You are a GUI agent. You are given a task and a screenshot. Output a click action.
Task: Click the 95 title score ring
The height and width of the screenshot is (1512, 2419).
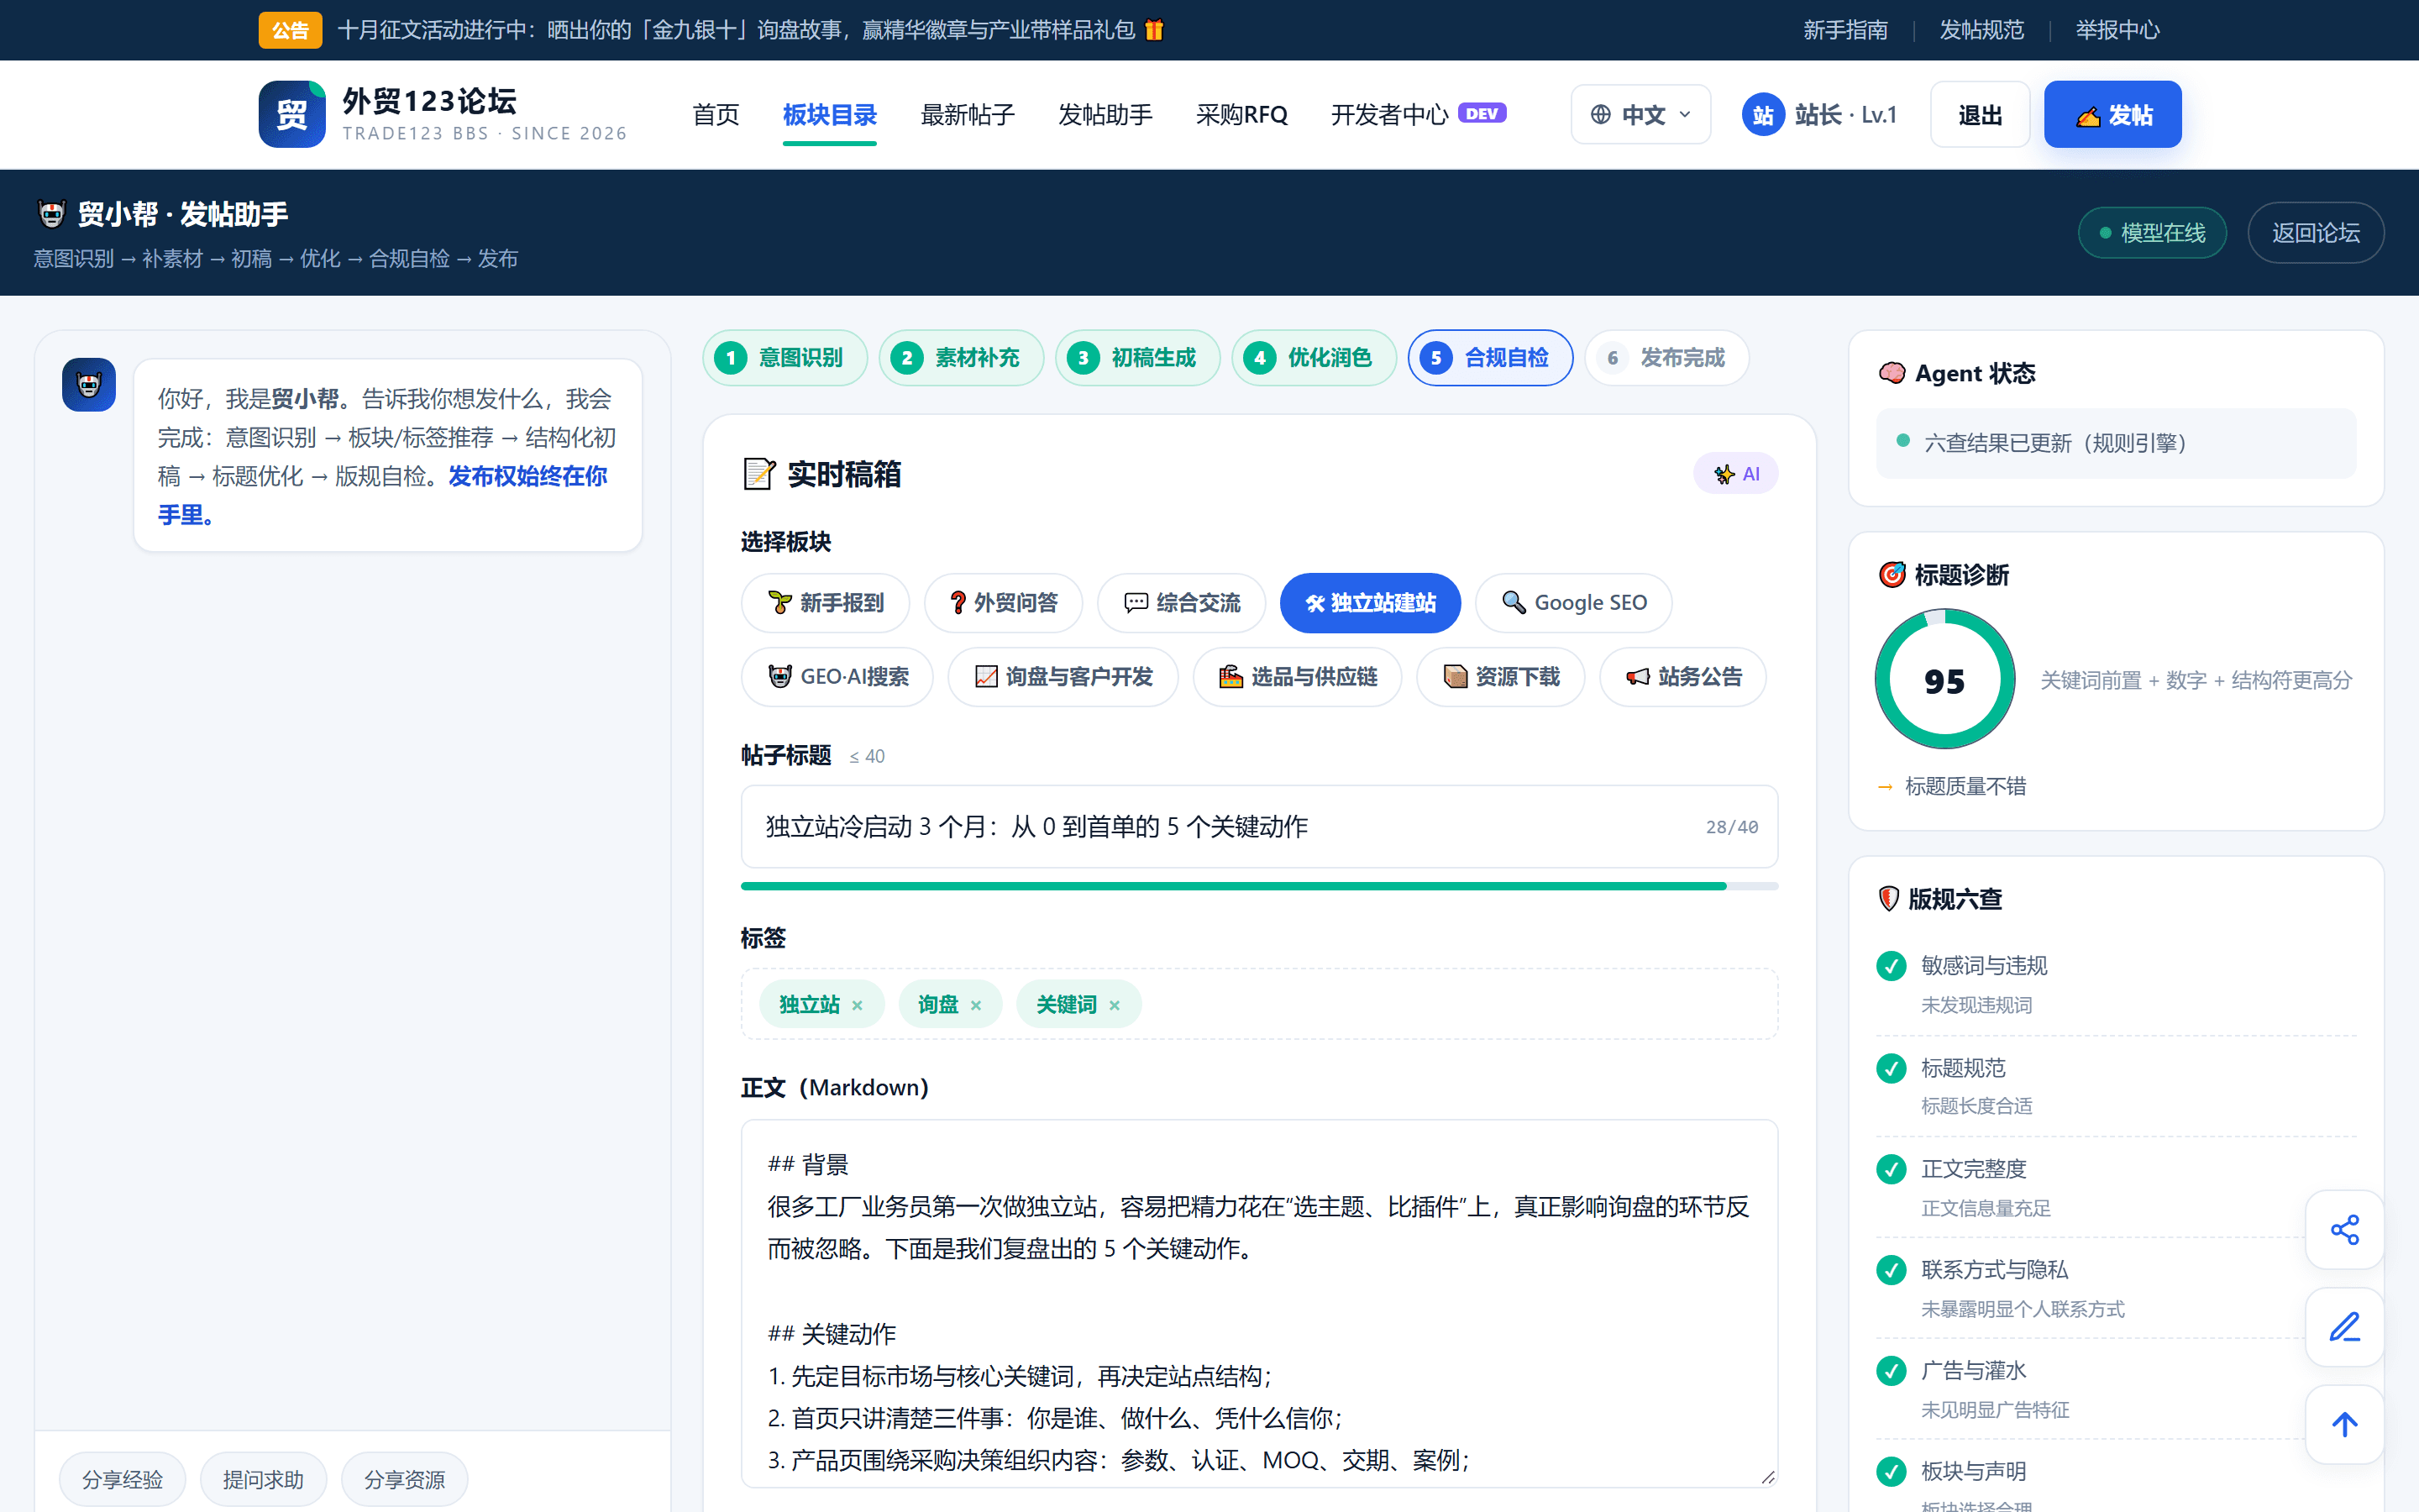pos(1944,680)
